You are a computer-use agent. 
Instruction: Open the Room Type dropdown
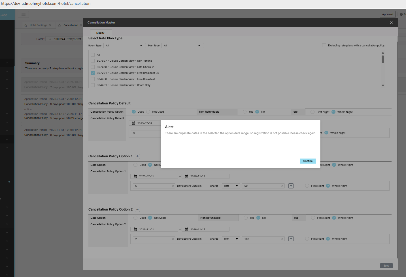[125, 46]
